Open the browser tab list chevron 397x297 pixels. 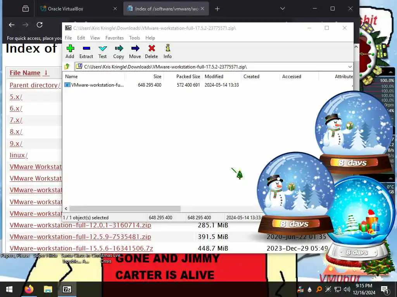[283, 9]
